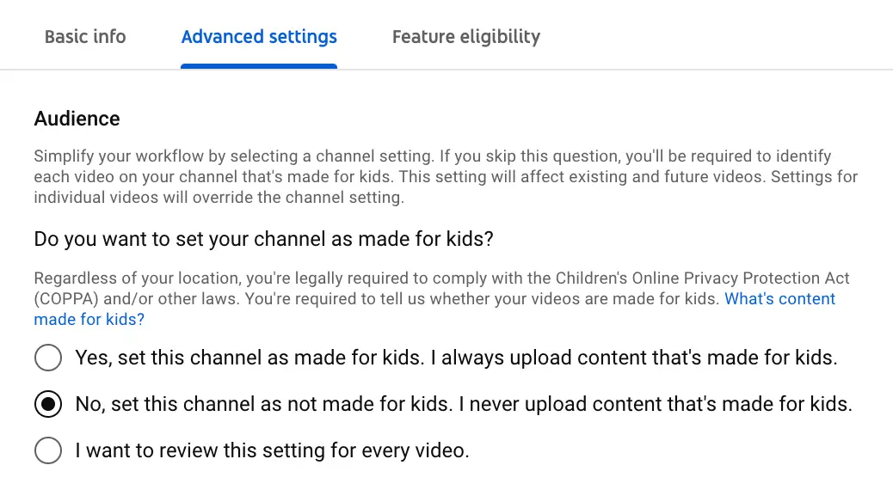The image size is (893, 502).
Task: Select the 'Yes, made for kids' radio button
Action: point(48,358)
